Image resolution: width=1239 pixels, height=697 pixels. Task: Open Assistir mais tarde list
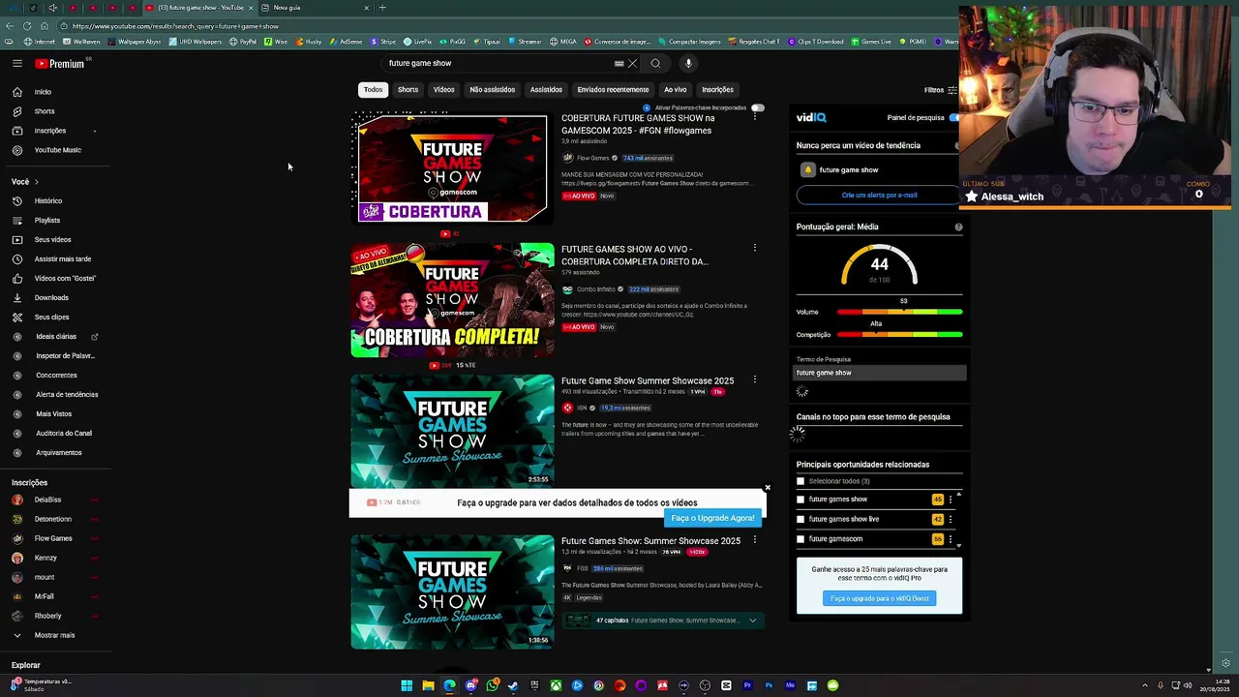(63, 259)
